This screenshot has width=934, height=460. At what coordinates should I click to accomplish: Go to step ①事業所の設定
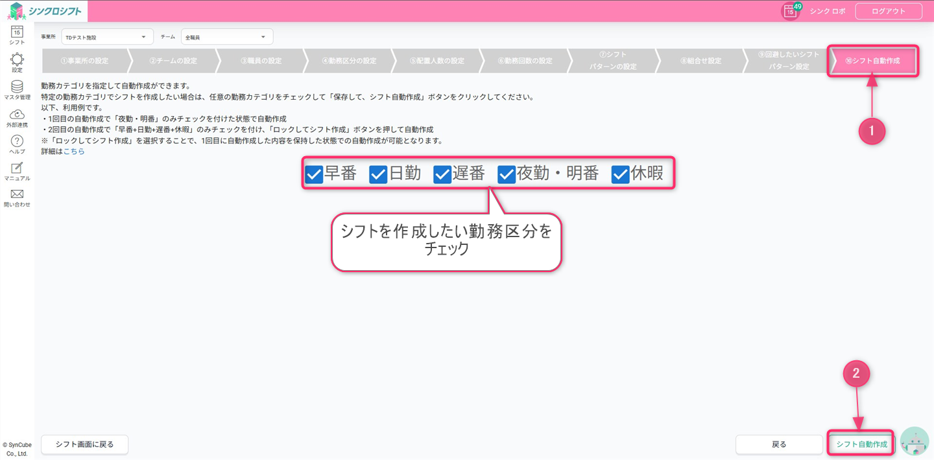pos(84,61)
